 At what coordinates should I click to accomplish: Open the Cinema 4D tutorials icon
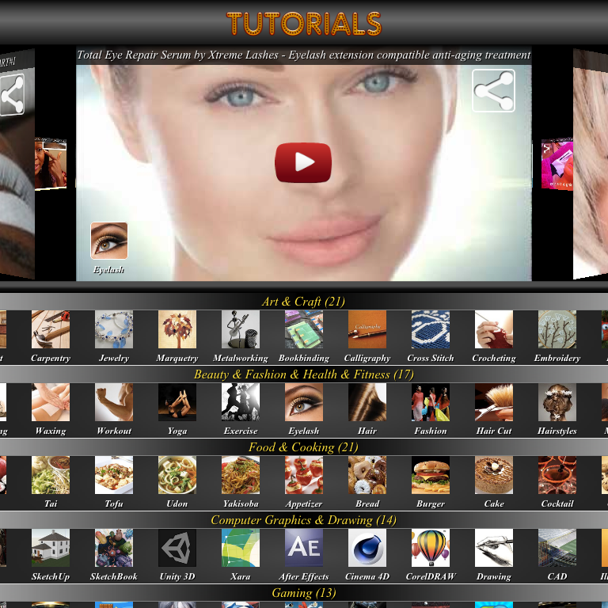pyautogui.click(x=367, y=548)
